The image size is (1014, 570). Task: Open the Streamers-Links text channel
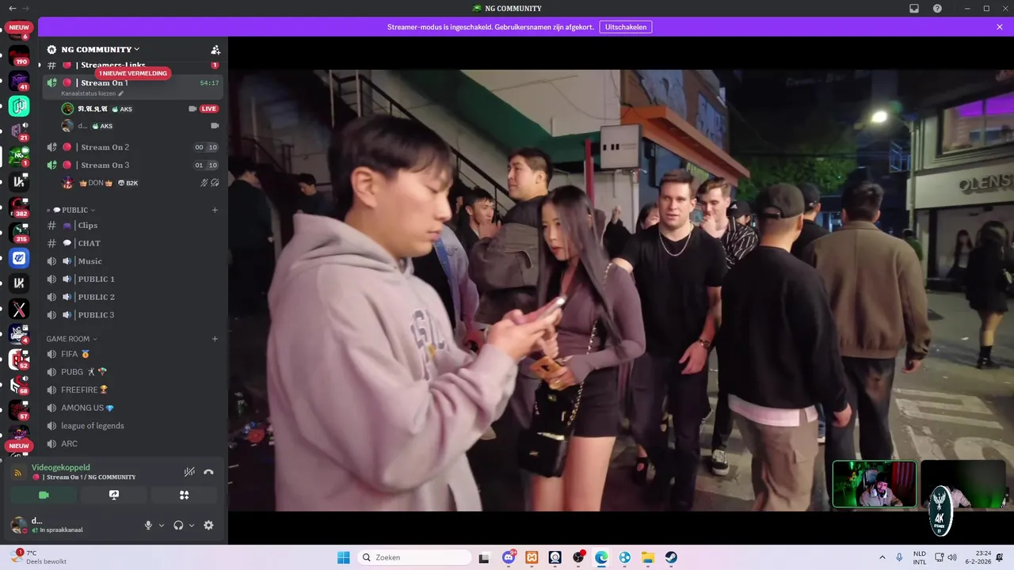132,65
